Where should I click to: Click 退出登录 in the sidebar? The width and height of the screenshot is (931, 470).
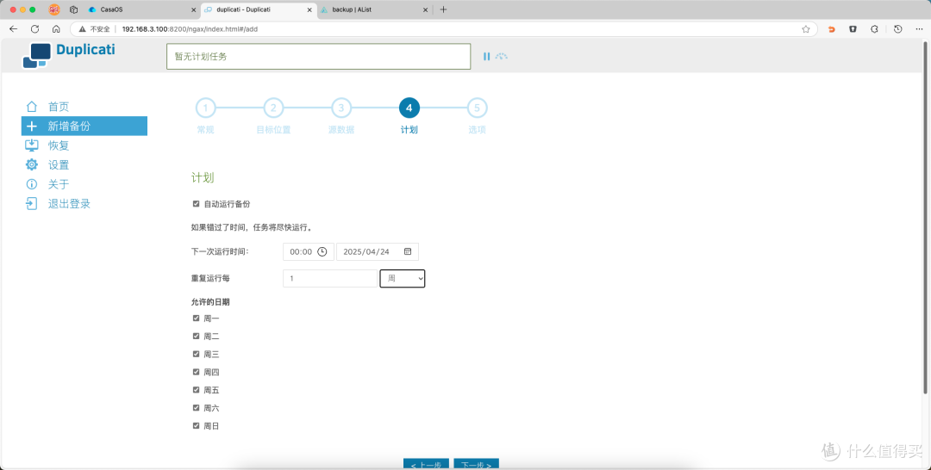tap(84, 204)
